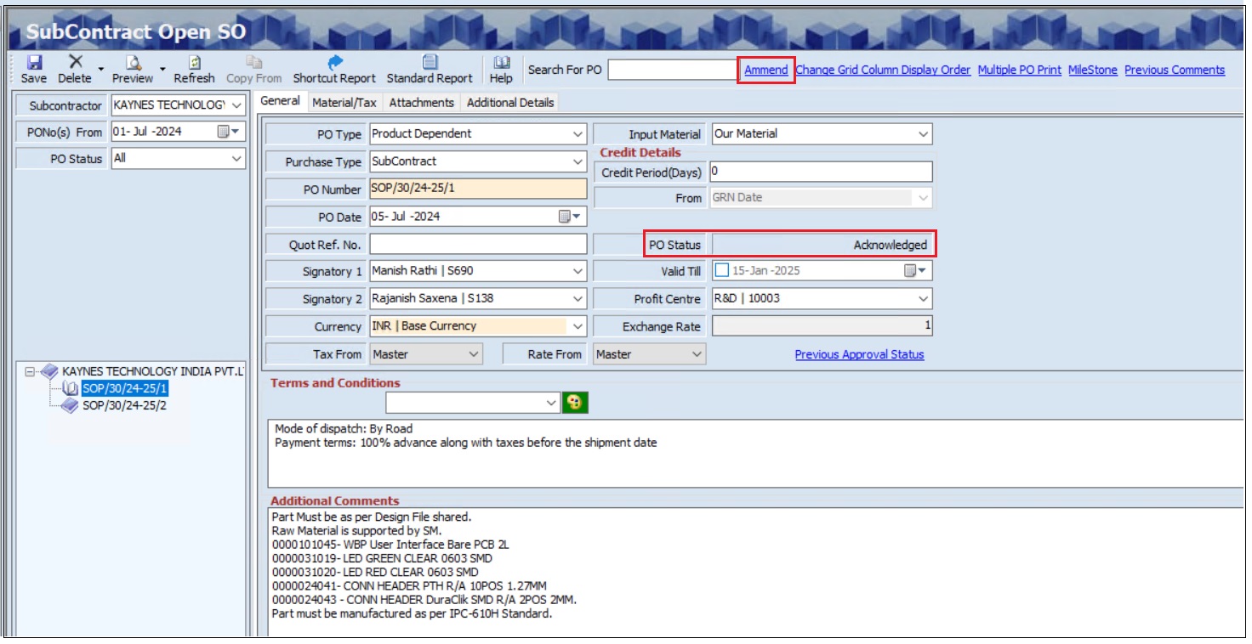
Task: Click the Ammend link
Action: tap(764, 70)
